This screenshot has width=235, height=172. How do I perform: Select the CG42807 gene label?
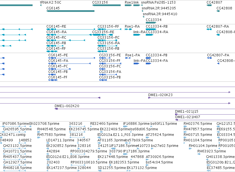[214, 2]
